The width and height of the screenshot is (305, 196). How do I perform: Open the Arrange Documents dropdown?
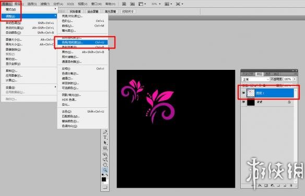click(168, 4)
